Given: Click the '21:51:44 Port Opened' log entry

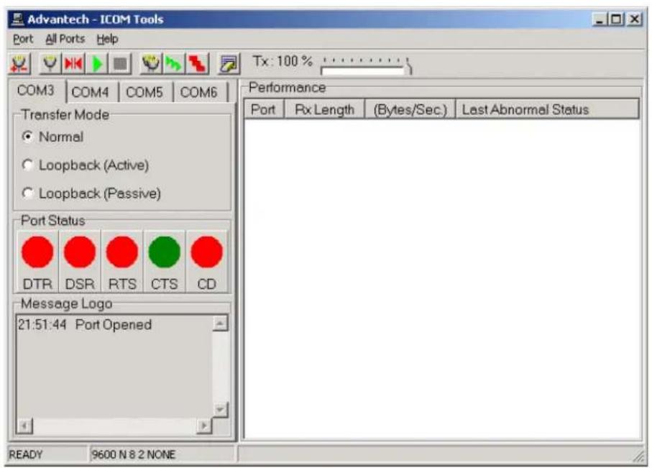Looking at the screenshot, I should click(x=84, y=324).
